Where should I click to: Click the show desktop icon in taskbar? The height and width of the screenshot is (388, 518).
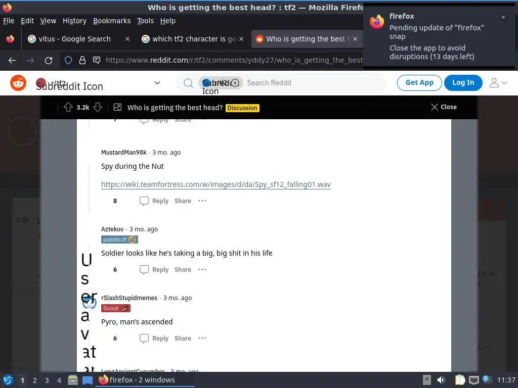tap(88, 380)
